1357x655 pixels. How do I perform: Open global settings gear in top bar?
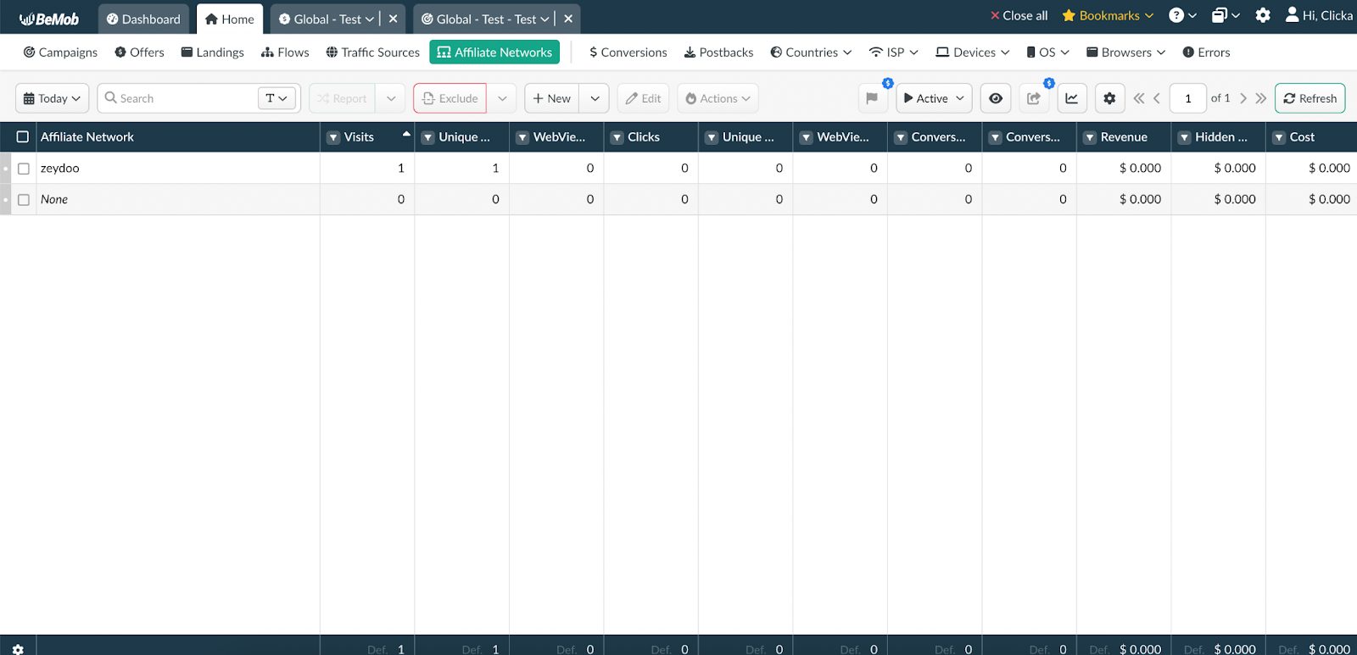pos(1263,15)
